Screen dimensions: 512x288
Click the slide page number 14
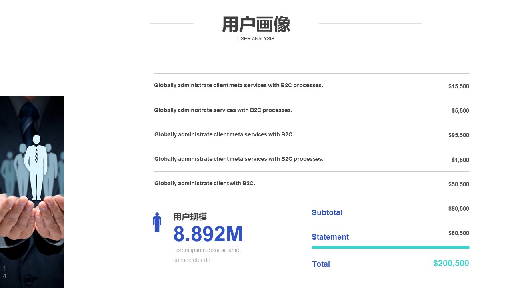[x=4, y=272]
